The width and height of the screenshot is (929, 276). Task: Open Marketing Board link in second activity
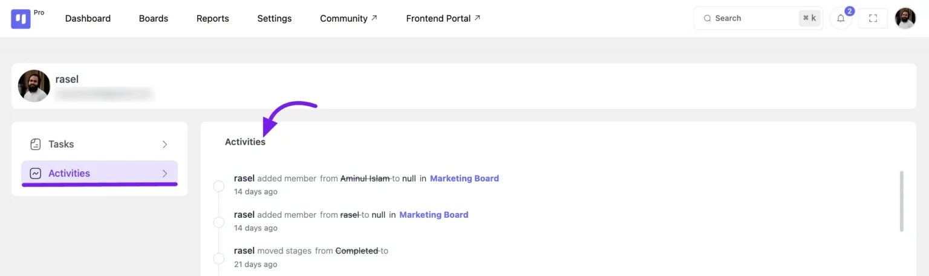coord(434,215)
